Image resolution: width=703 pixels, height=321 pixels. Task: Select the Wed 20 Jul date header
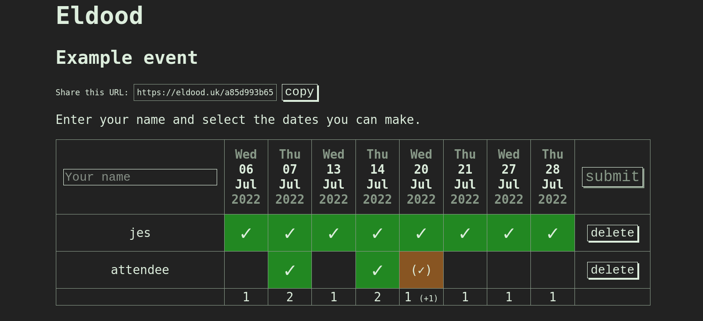coord(421,177)
